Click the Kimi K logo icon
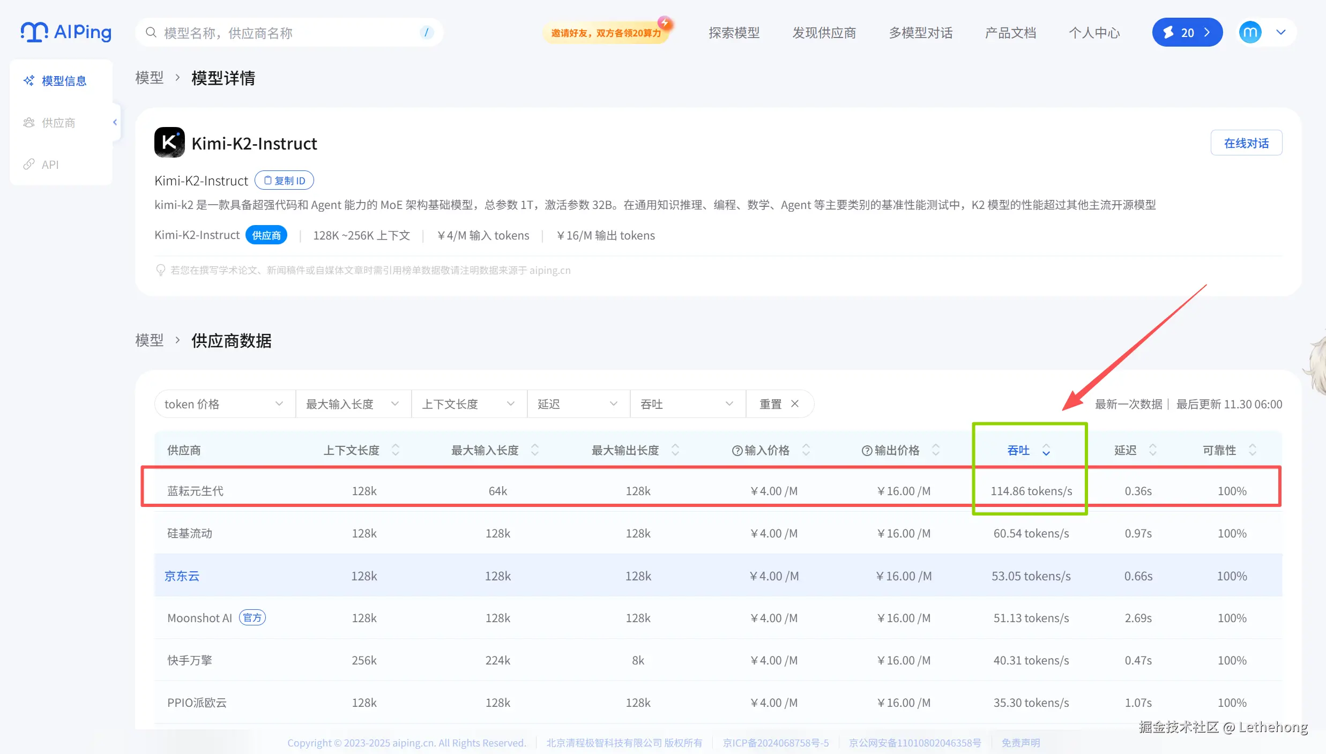 [169, 143]
